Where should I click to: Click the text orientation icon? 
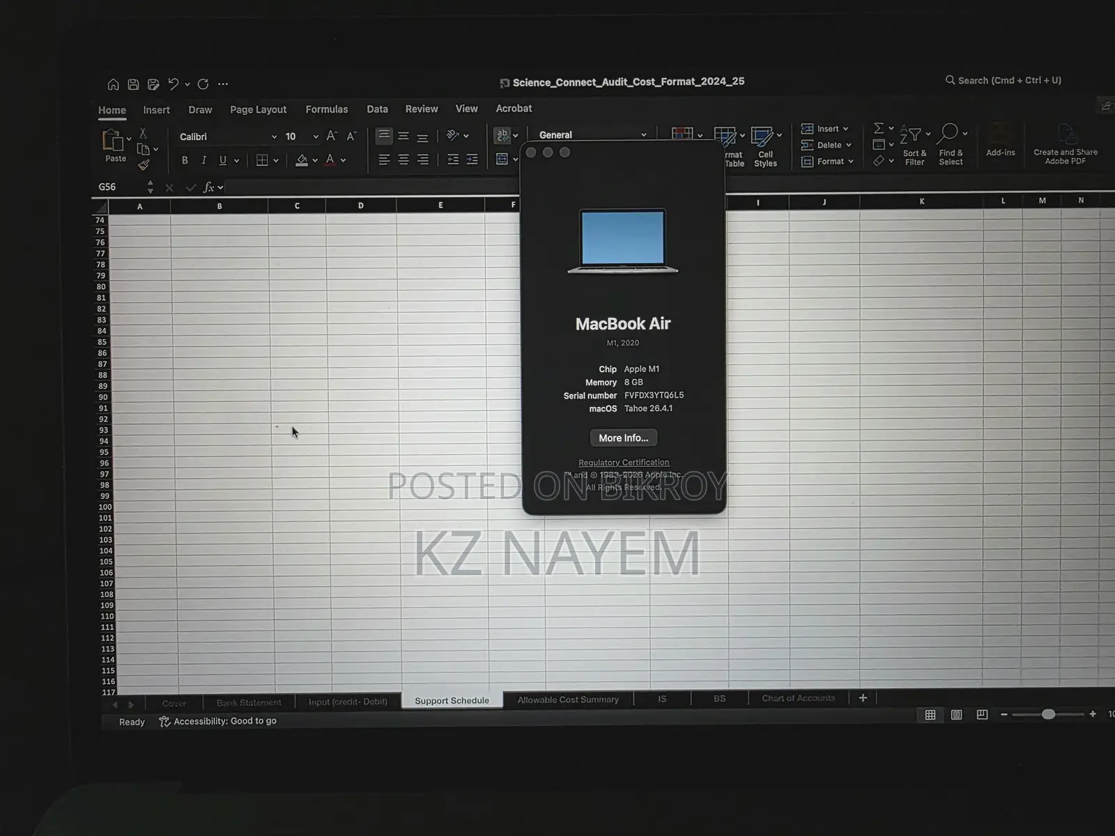453,135
